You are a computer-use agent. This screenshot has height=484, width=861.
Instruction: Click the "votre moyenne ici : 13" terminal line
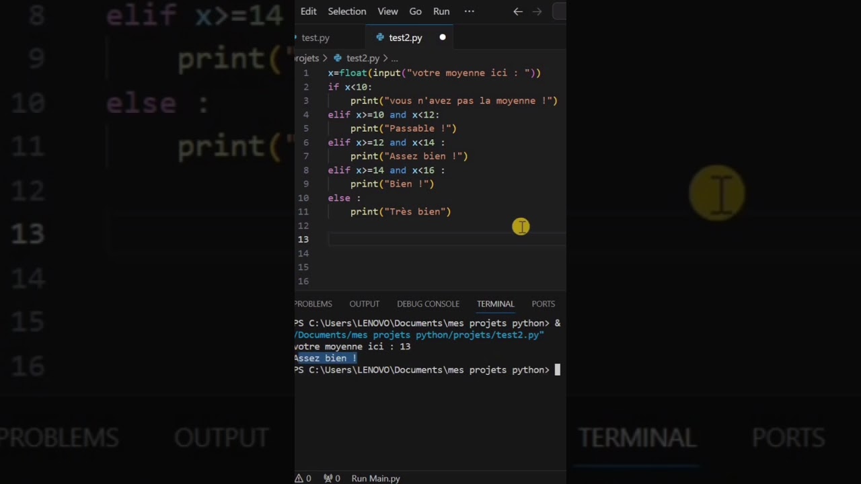click(352, 347)
